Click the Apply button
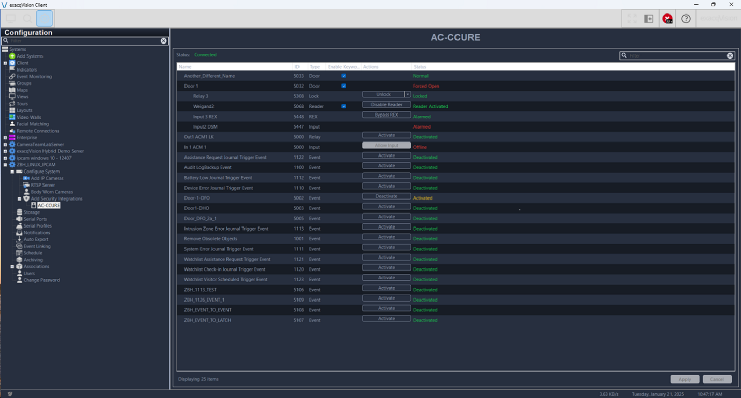 (x=685, y=379)
